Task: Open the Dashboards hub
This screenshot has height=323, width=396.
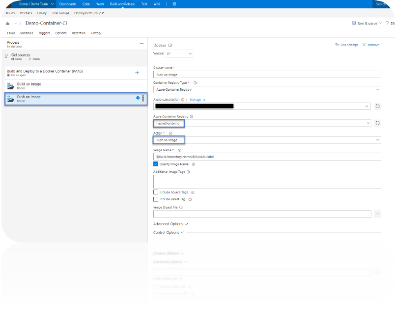Action: click(68, 4)
